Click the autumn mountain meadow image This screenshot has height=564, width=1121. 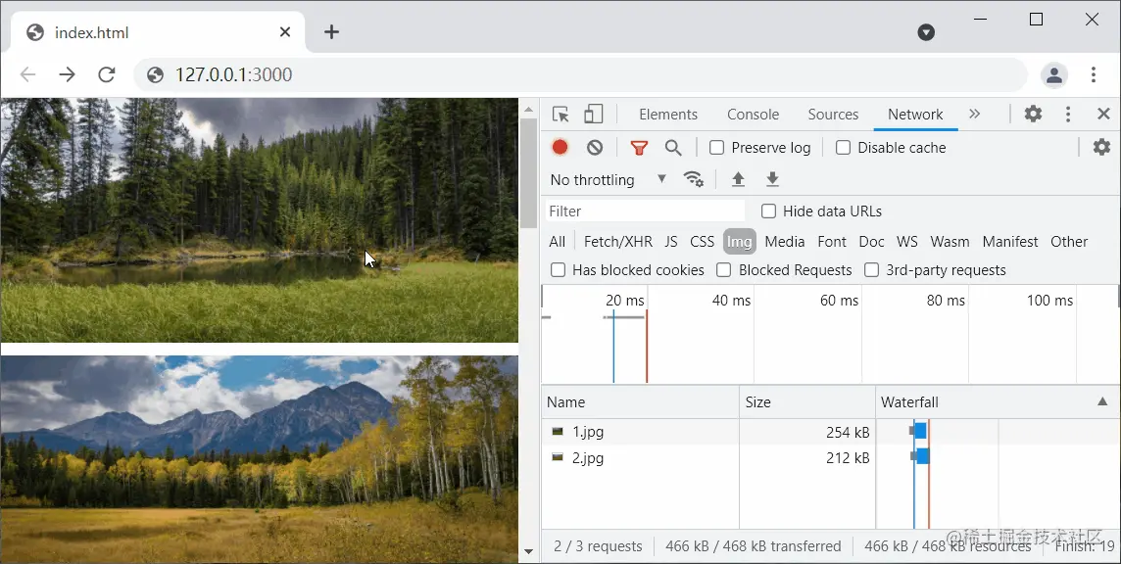[x=259, y=459]
